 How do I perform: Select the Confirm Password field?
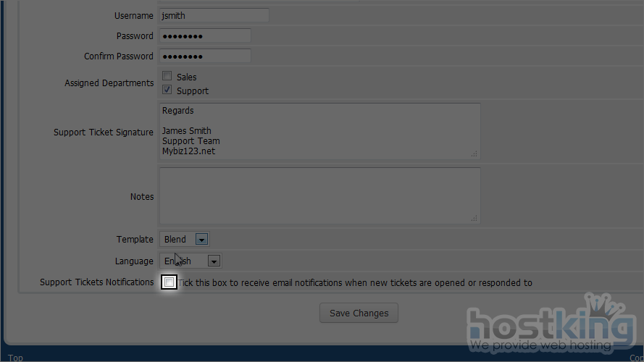pyautogui.click(x=204, y=56)
